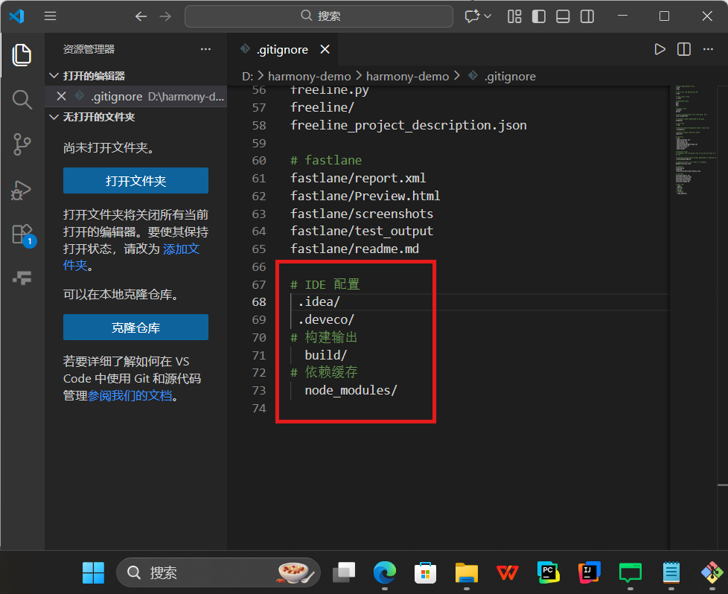728x594 pixels.
Task: Select .gitignore in the open editors list
Action: pos(135,96)
